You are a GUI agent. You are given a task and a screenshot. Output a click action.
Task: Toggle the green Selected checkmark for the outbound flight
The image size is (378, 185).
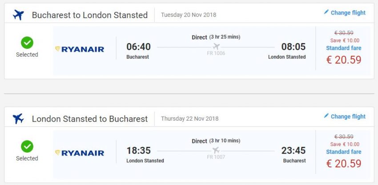point(27,43)
